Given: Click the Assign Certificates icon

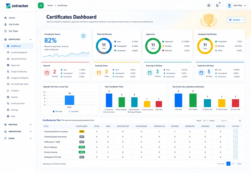Looking at the screenshot, I should coord(8,72).
